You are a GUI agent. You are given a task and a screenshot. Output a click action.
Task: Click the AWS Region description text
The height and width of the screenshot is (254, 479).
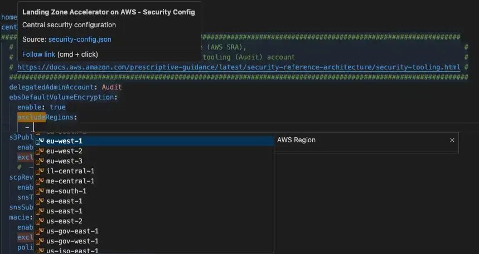(296, 140)
